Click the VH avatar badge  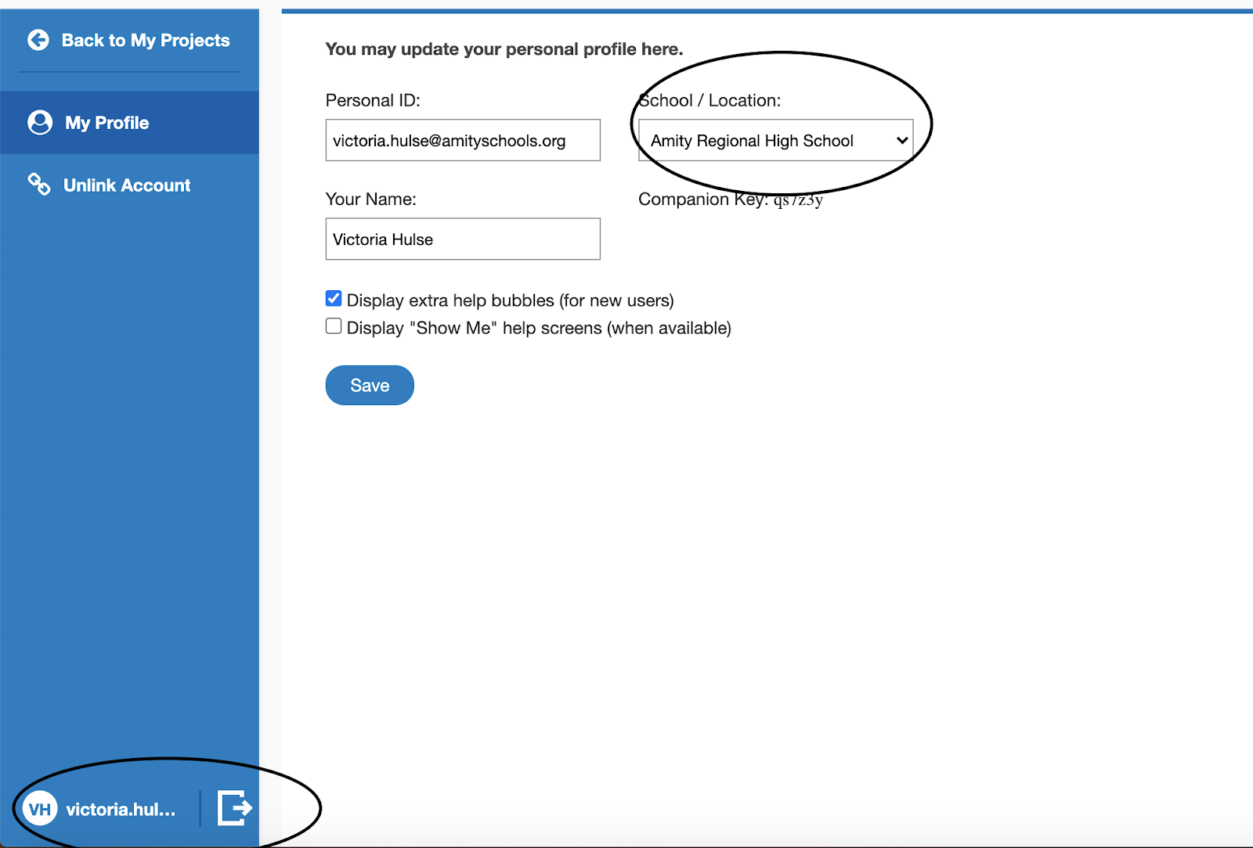point(39,809)
